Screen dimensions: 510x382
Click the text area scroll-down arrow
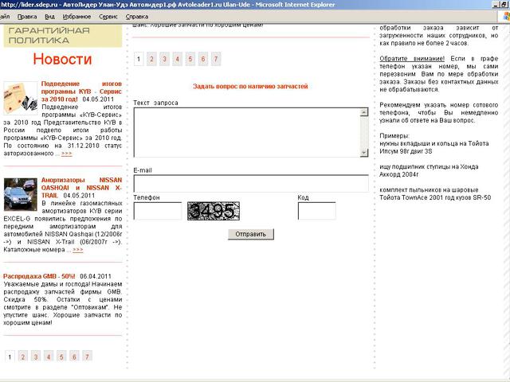click(x=364, y=153)
